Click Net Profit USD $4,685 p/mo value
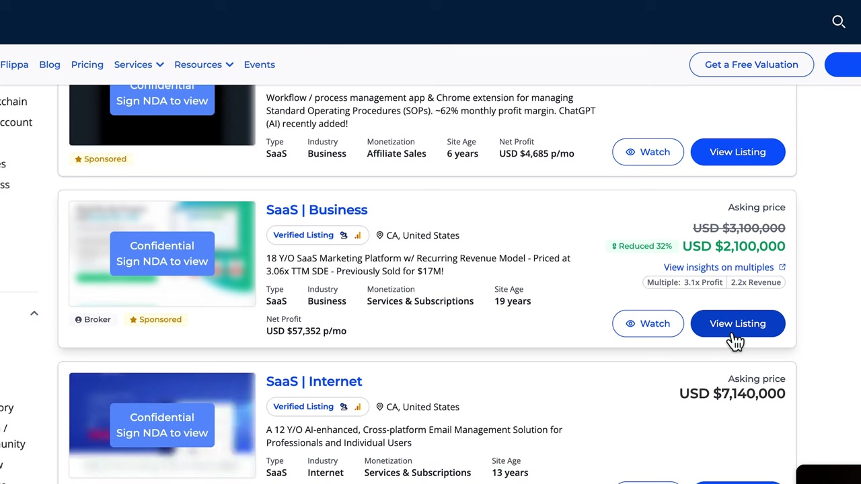 tap(537, 154)
